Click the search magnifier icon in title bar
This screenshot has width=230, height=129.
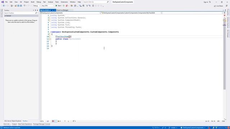pos(108,2)
